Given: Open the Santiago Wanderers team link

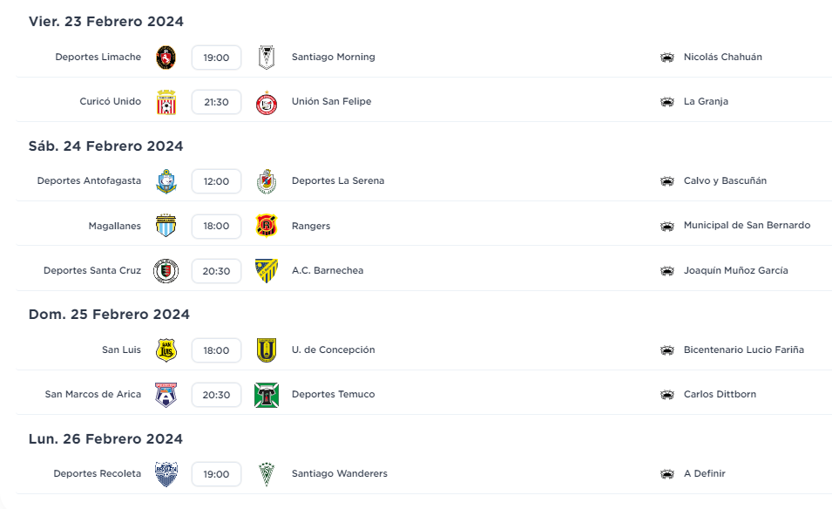Looking at the screenshot, I should 340,473.
